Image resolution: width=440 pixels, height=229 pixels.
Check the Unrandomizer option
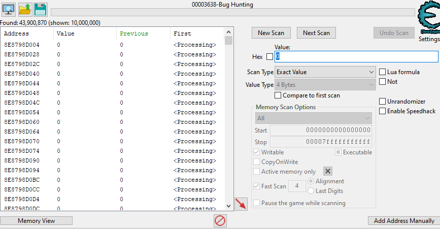pos(383,102)
